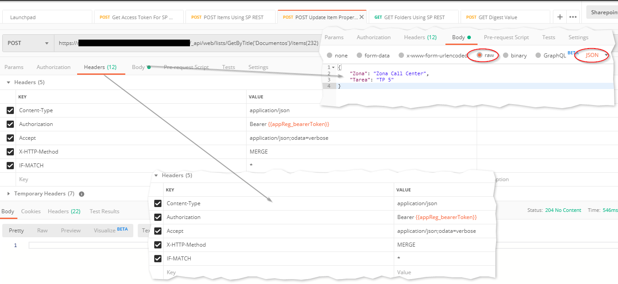618x284 pixels.
Task: Select the form-data radio button
Action: [x=359, y=55]
